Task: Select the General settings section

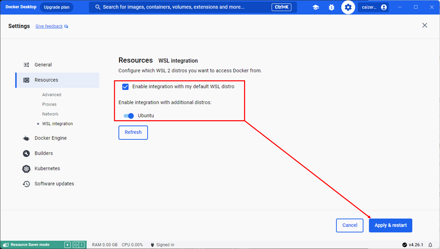Action: (57, 65)
